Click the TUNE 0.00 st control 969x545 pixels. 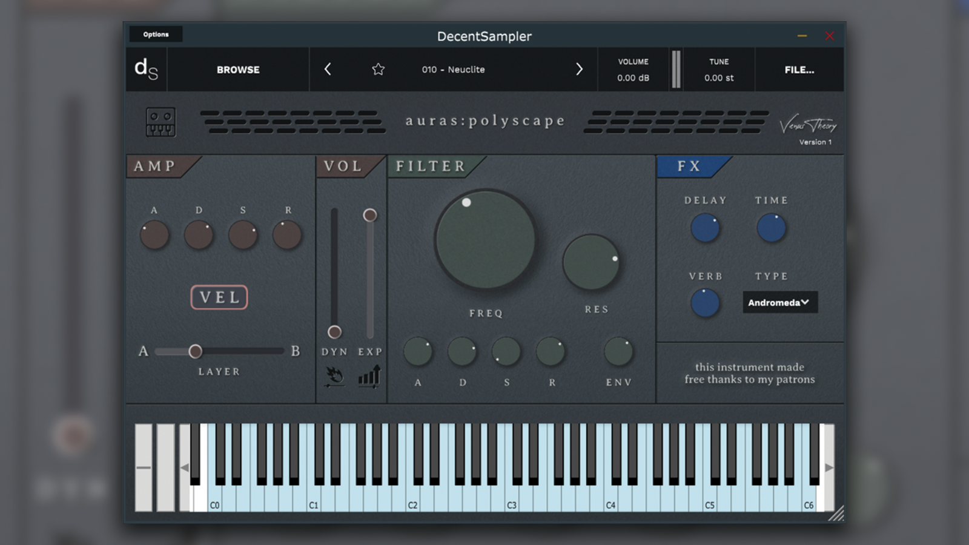pos(719,70)
